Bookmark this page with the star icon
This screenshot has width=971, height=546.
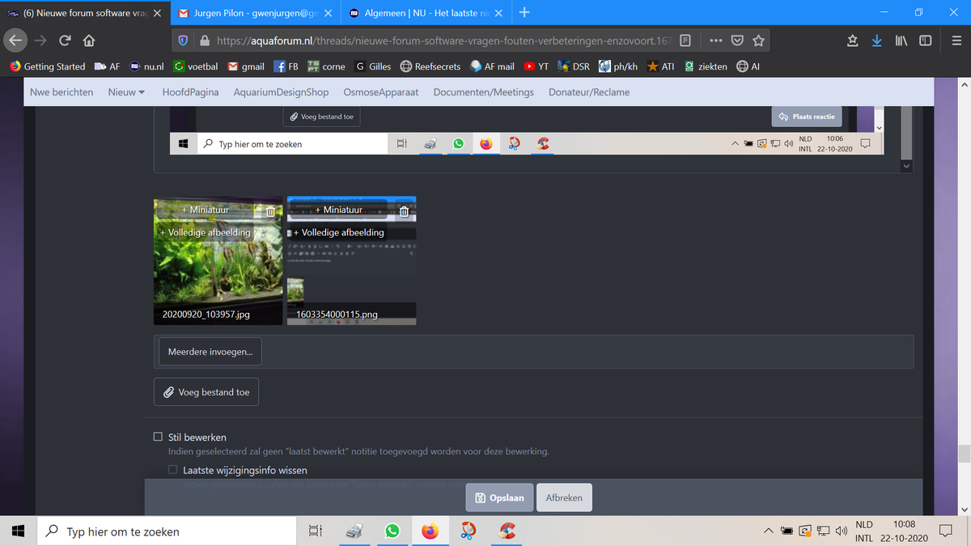(x=758, y=40)
